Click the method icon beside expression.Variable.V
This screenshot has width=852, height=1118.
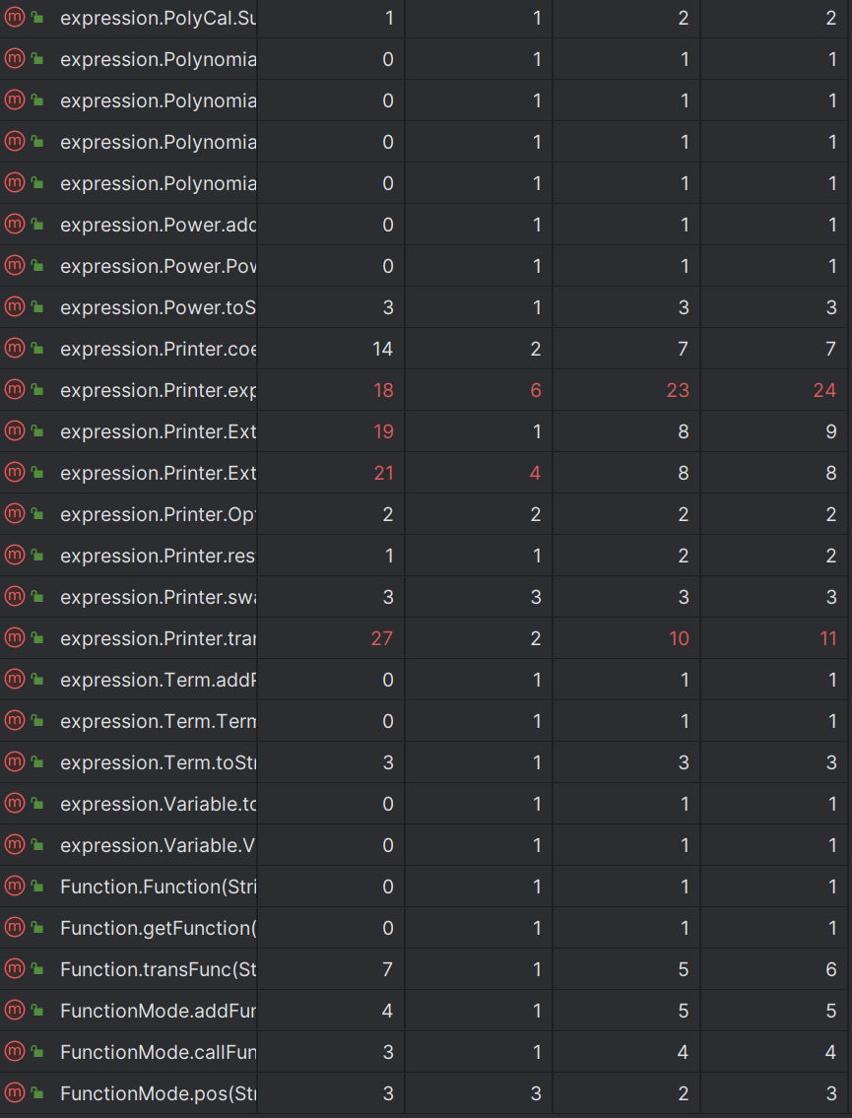(14, 844)
